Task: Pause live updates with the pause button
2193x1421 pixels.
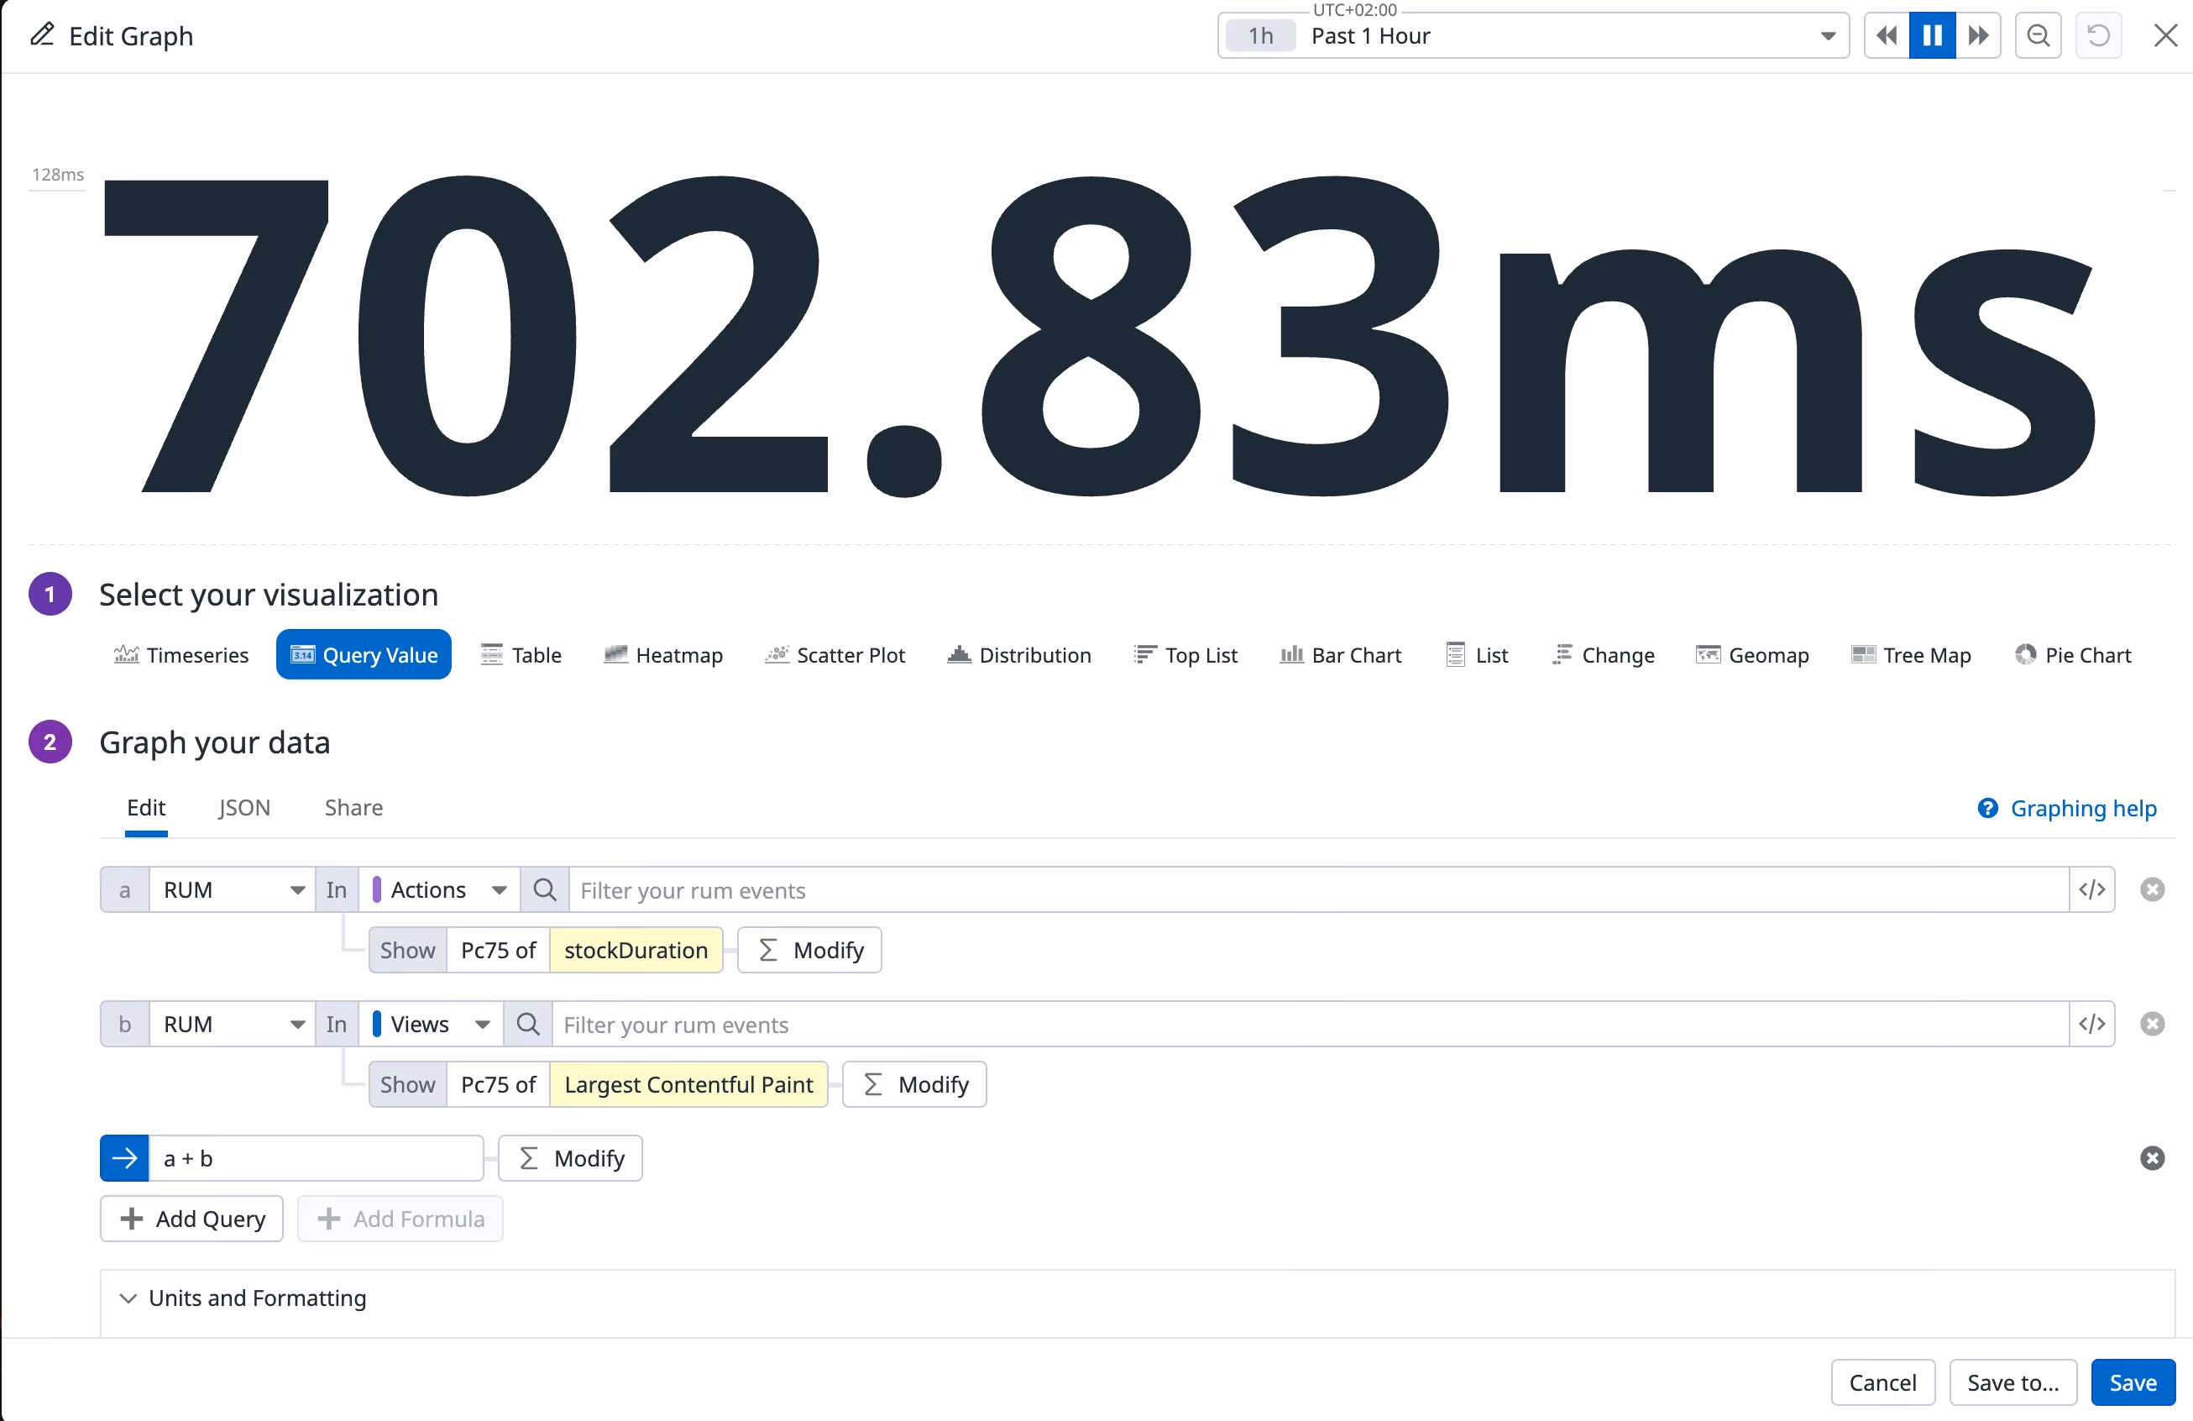Action: point(1932,36)
